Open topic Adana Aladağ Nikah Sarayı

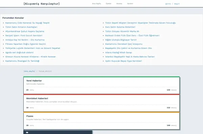(119, 53)
